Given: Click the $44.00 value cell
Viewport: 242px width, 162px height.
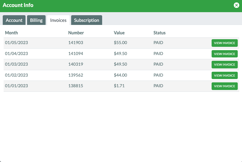Looking at the screenshot, I should pyautogui.click(x=120, y=75).
